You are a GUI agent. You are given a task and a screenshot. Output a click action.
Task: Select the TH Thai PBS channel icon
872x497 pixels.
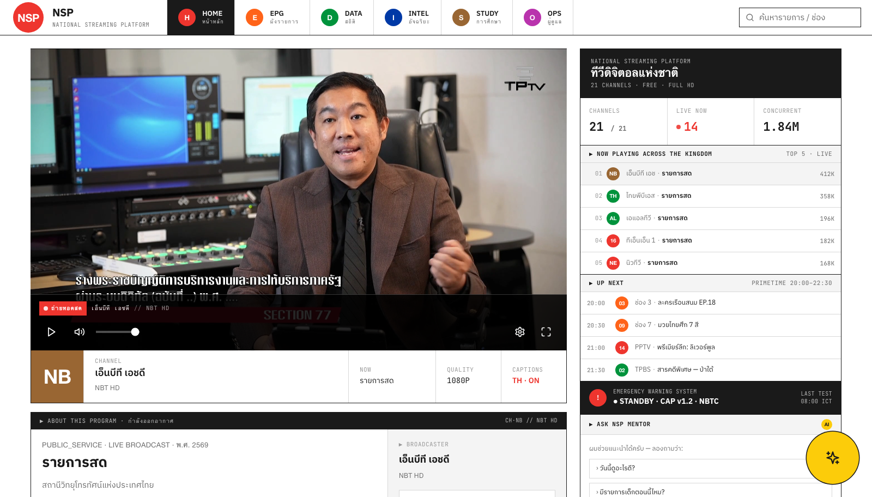click(x=613, y=196)
